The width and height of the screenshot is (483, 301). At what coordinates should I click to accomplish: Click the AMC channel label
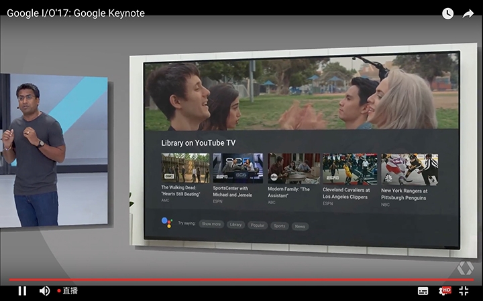coord(165,200)
